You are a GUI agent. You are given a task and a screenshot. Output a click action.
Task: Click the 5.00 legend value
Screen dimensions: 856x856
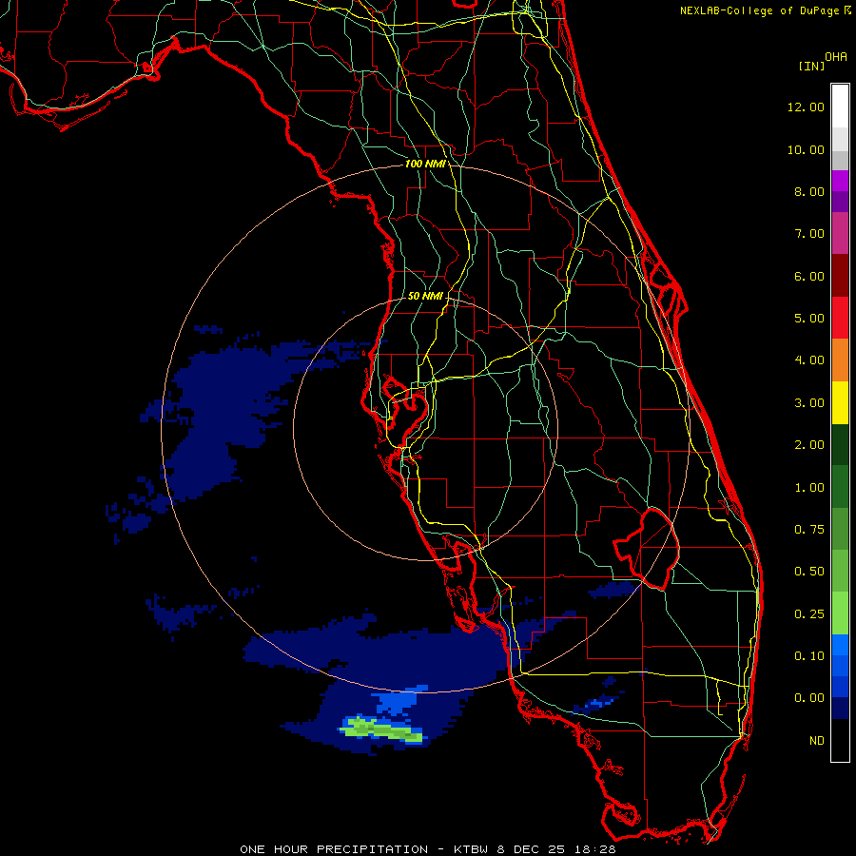click(x=809, y=319)
